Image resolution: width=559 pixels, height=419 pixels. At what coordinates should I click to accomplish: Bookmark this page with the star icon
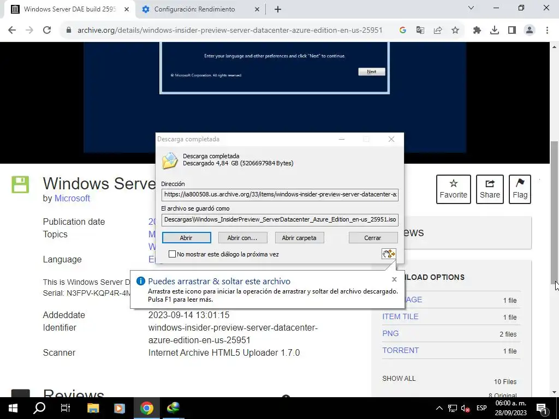(455, 31)
